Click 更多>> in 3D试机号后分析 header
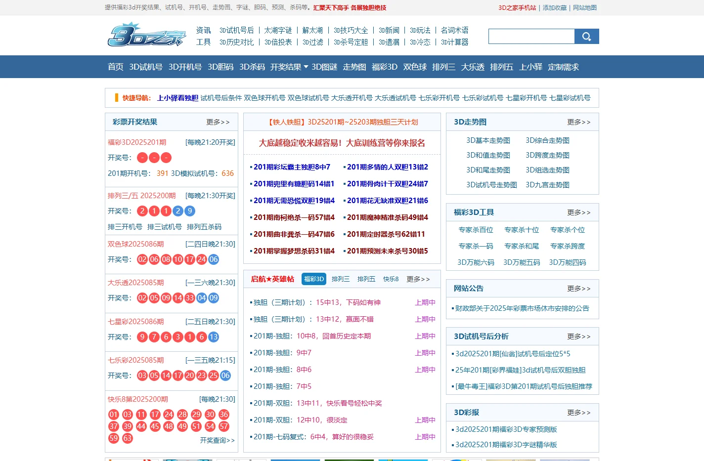Image resolution: width=704 pixels, height=461 pixels. 579,336
